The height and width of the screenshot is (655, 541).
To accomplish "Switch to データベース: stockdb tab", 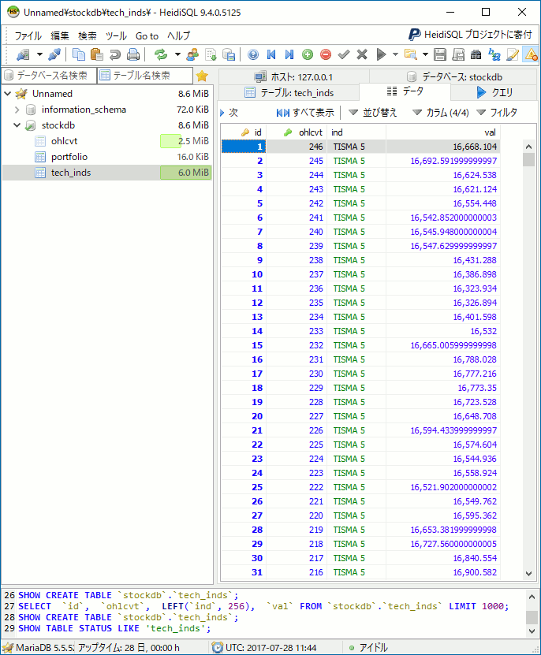I will point(453,77).
